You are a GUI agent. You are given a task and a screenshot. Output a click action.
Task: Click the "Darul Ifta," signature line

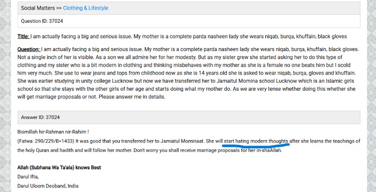[28, 177]
